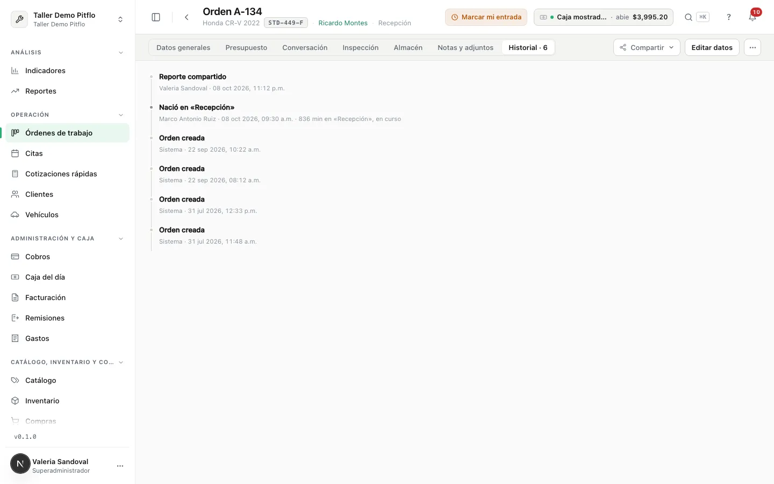Image resolution: width=774 pixels, height=484 pixels.
Task: Open the Caja mostrador status button
Action: 604,17
